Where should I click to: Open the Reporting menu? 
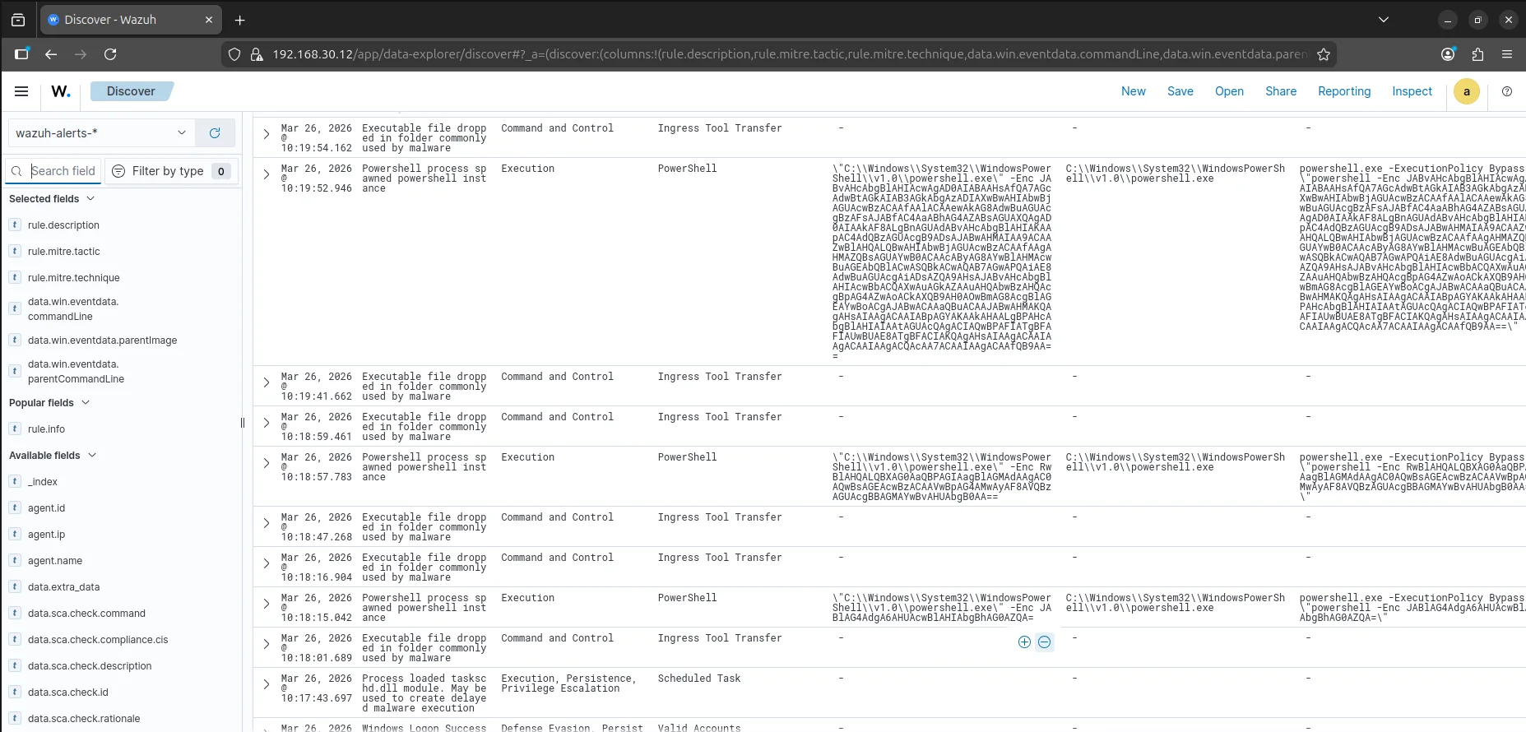(x=1343, y=91)
